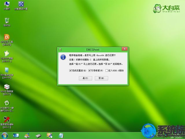Launch the Win引导修复 desktop icon
The height and width of the screenshot is (139, 185).
[x=7, y=90]
